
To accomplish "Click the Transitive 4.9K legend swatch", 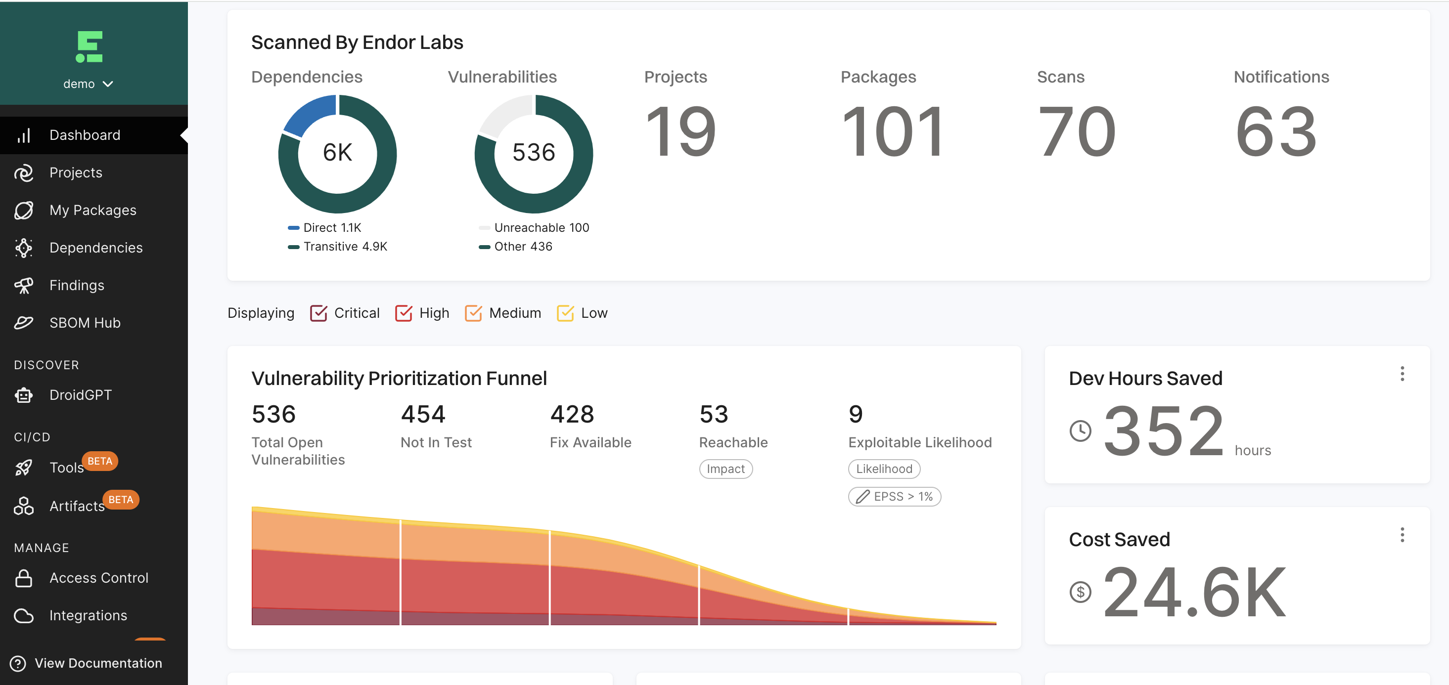I will (x=293, y=247).
